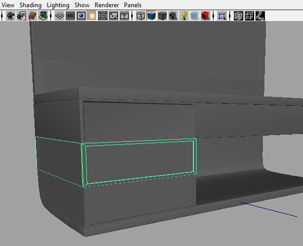Image resolution: width=303 pixels, height=246 pixels.
Task: Open the Camera Attributes icon
Action: pos(21,16)
